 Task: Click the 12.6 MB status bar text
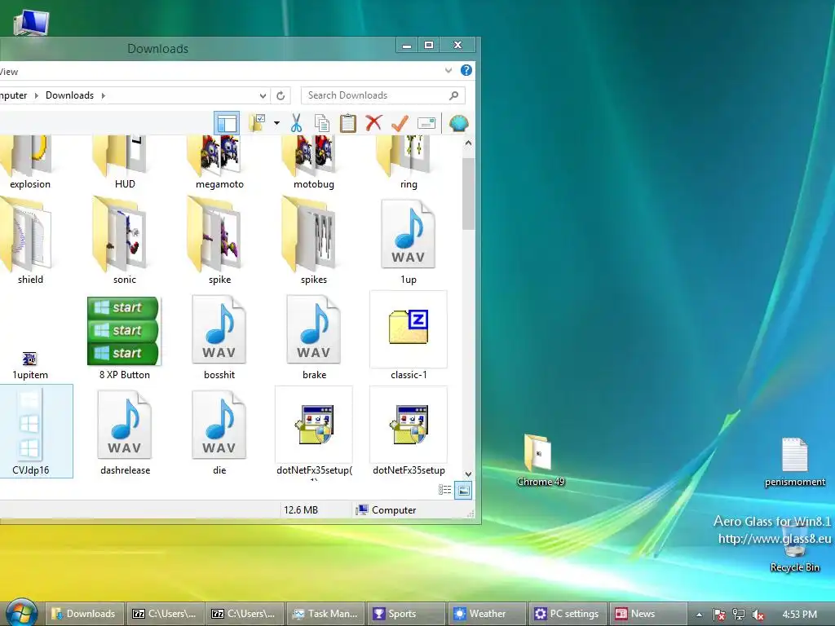[300, 510]
